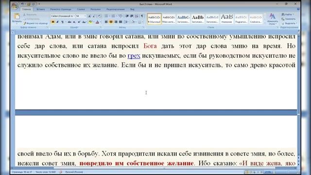311x175 pixels.
Task: Click the Undo icon in quick access toolbar
Action: [22, 4]
